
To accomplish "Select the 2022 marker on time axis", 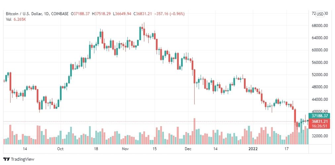I will coord(253,149).
